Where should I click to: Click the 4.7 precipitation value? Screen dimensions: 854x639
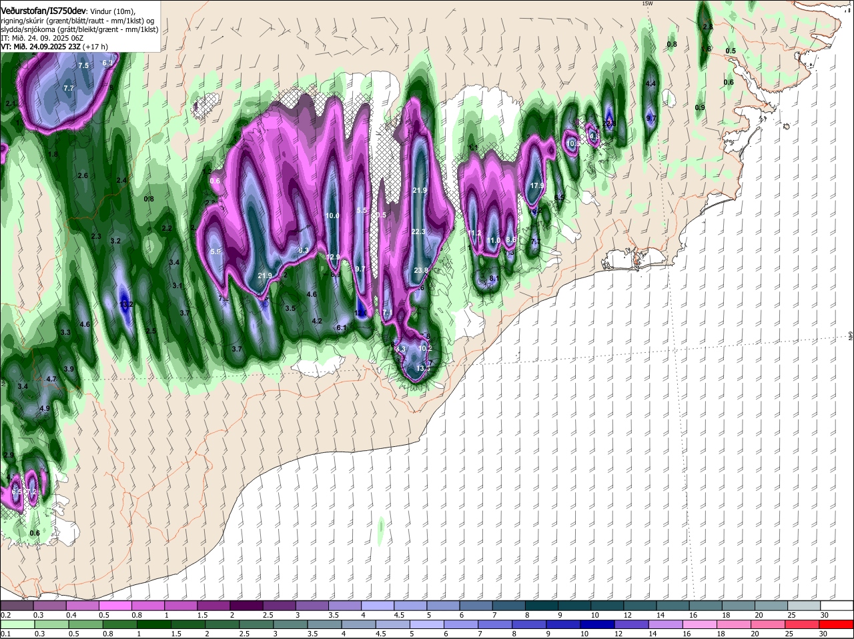[51, 379]
